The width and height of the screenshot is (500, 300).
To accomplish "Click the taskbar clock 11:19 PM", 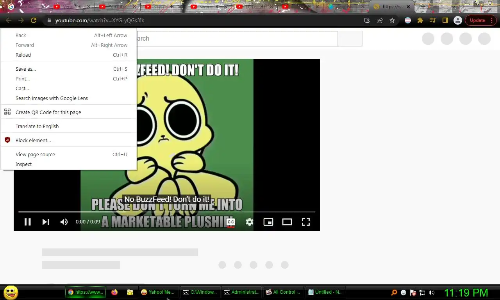I will [x=466, y=293].
